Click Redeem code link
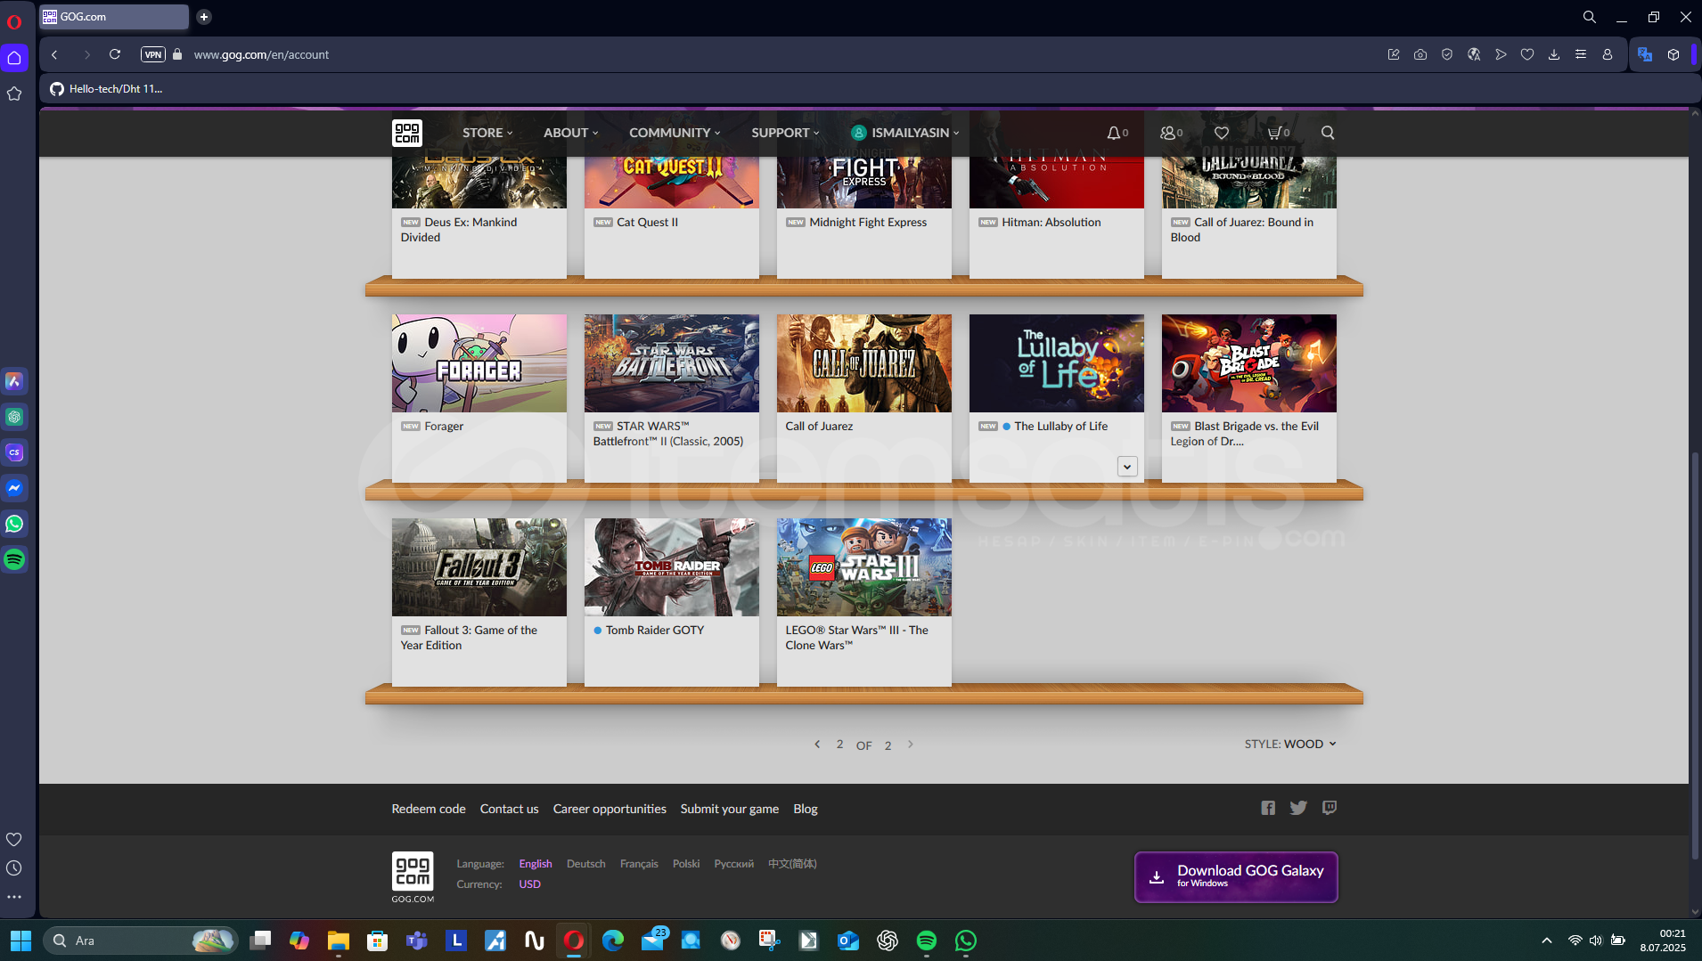This screenshot has height=961, width=1702. [429, 809]
